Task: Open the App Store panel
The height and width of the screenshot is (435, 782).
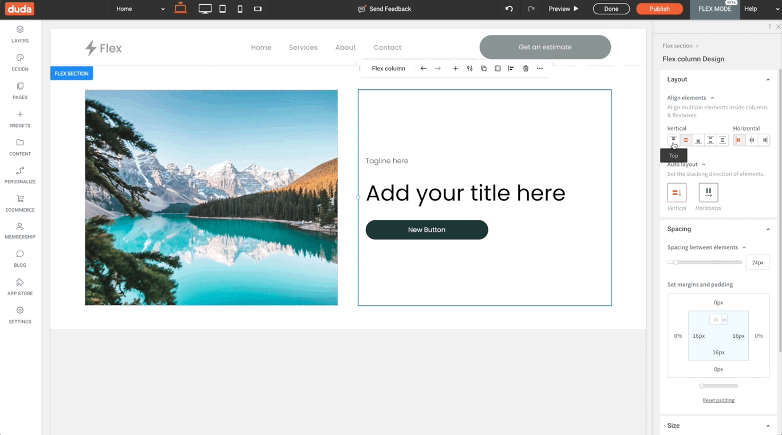Action: 20,287
